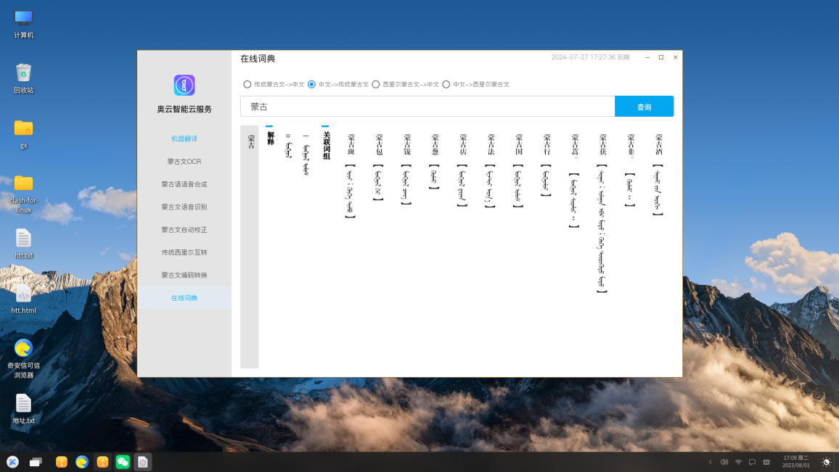Click the start menu launcher icon
Screen dimensions: 839x472
tap(12, 462)
